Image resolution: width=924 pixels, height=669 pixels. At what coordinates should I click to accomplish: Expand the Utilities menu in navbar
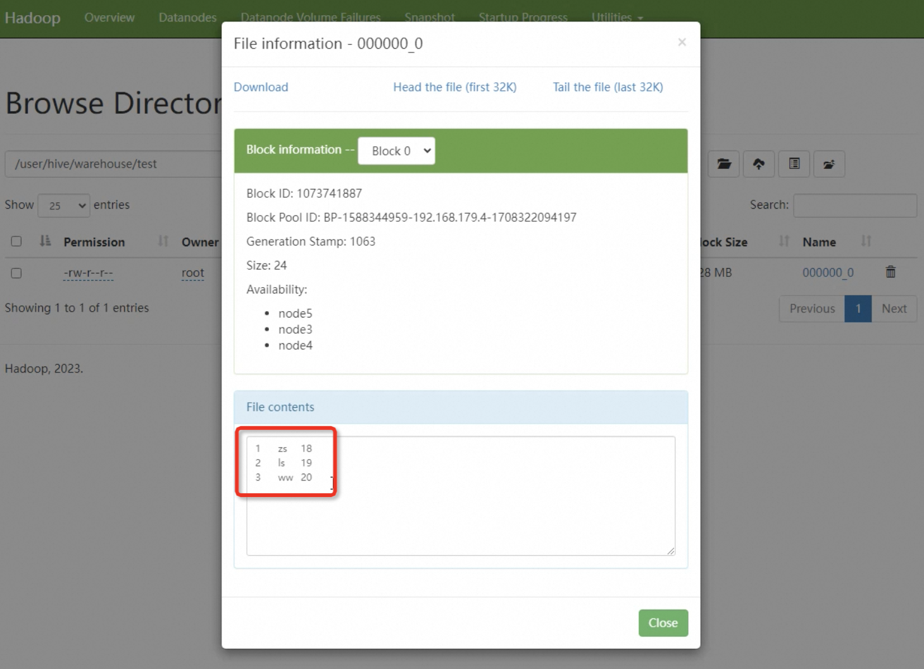point(616,18)
